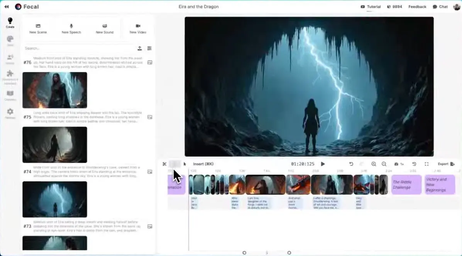The image size is (462, 256).
Task: Create a New Sound
Action: tap(105, 29)
